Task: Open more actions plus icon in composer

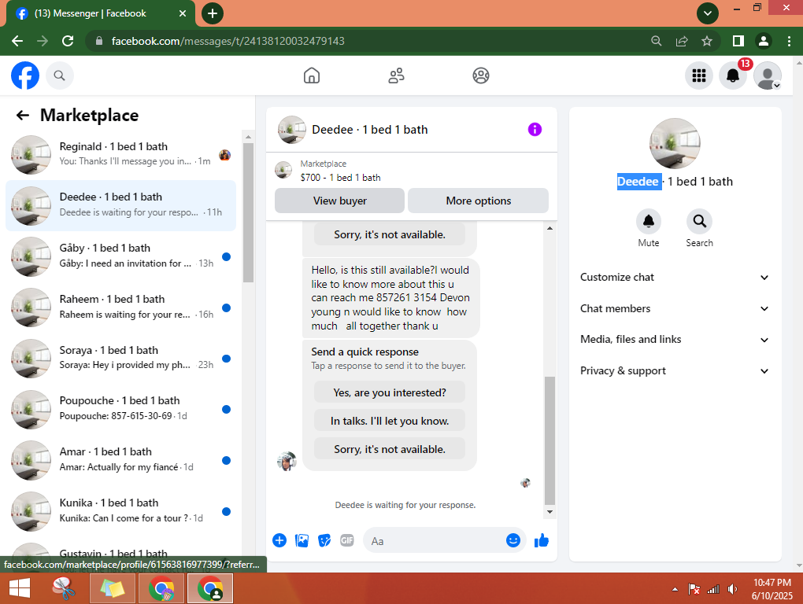Action: (279, 540)
